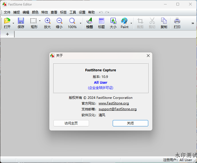Screen dimensions: 197x163
Task: Open the www.FastStone.org link
Action: [x=114, y=103]
